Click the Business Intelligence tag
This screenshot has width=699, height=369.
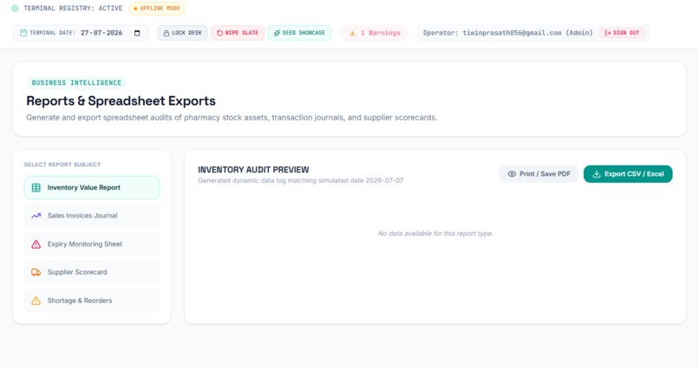point(76,83)
